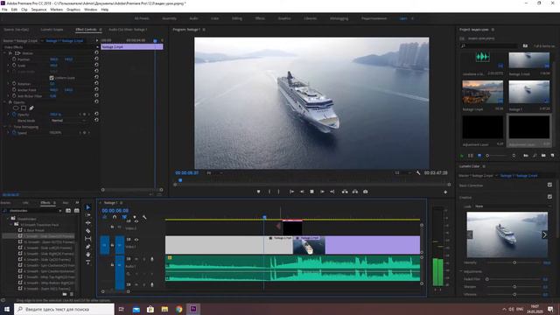Click Export Frame camera icon
Image resolution: width=560 pixels, height=315 pixels.
click(366, 192)
